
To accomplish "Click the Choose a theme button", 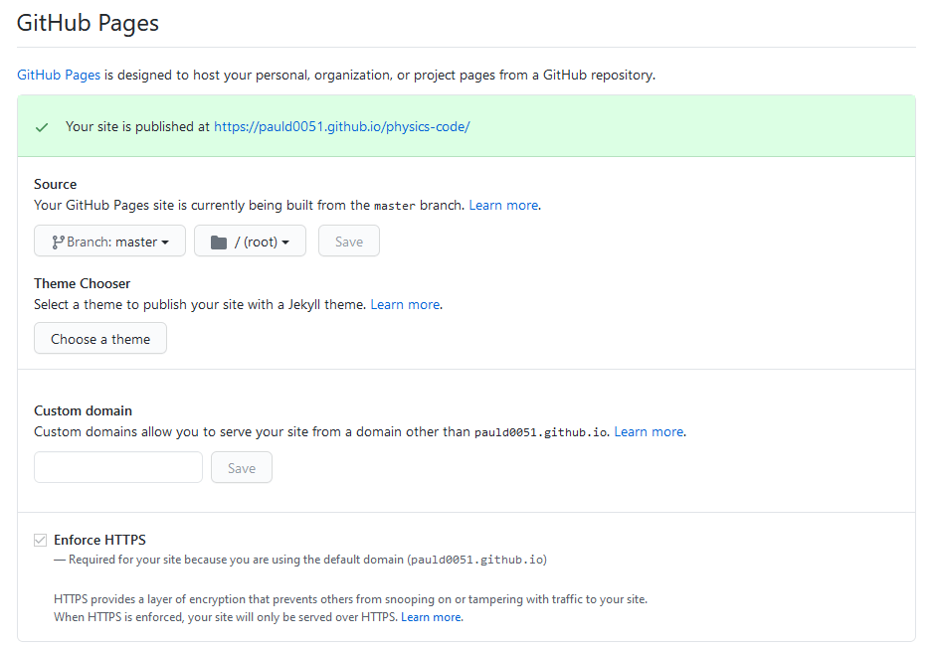I will [x=100, y=338].
